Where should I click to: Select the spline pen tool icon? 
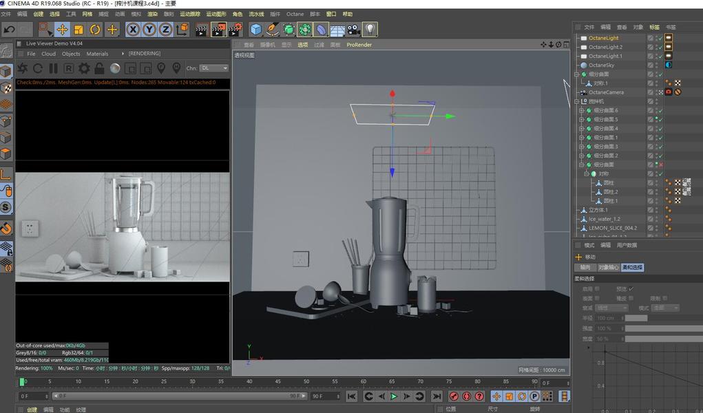[x=272, y=30]
